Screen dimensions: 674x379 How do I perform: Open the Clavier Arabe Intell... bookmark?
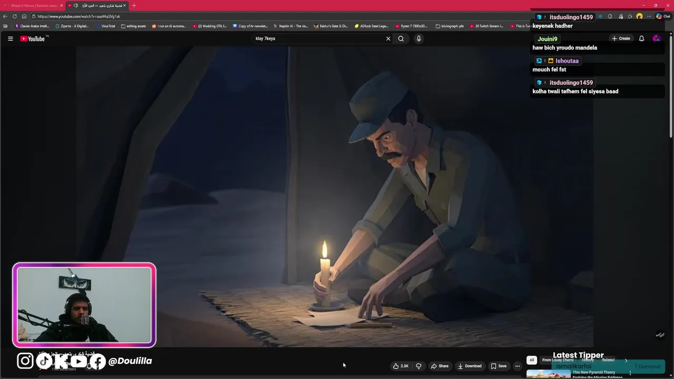coord(32,26)
